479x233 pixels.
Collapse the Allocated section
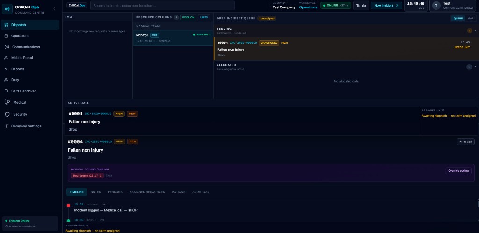tap(475, 67)
